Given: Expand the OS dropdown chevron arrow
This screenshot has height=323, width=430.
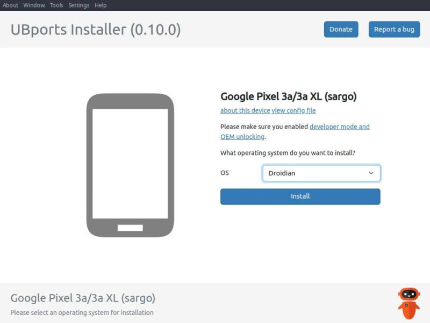Looking at the screenshot, I should (x=371, y=173).
